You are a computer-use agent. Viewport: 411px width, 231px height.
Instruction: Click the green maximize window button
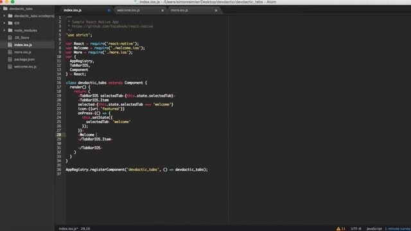12,2
